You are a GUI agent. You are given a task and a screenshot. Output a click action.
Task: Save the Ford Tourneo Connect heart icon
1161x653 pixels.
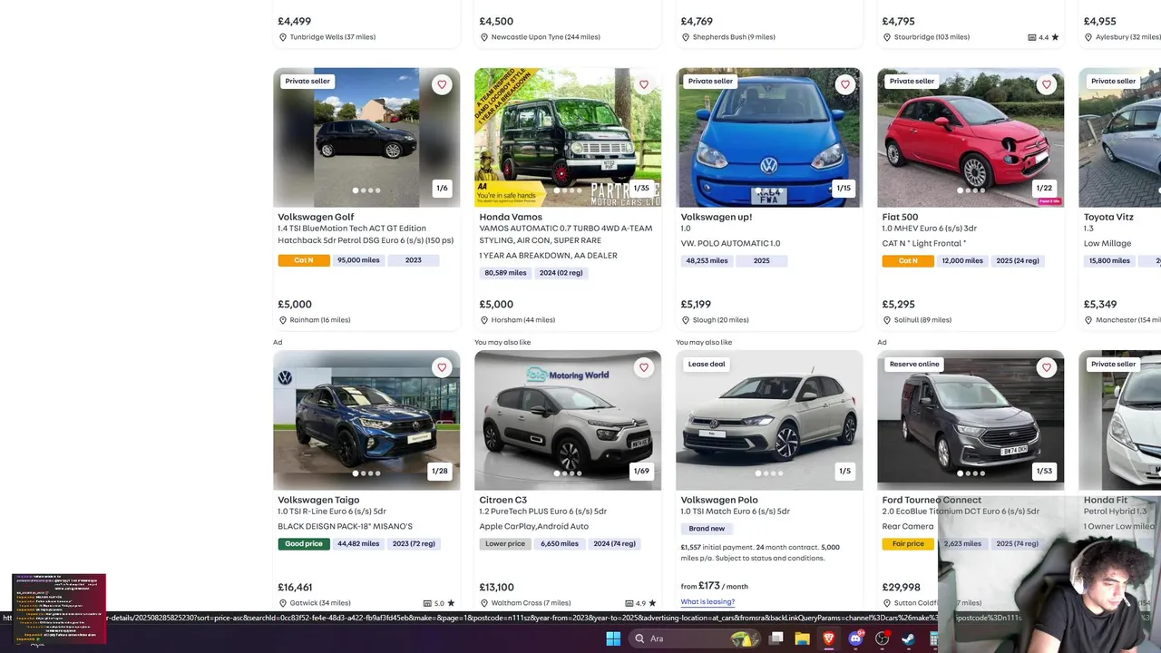pyautogui.click(x=1046, y=367)
